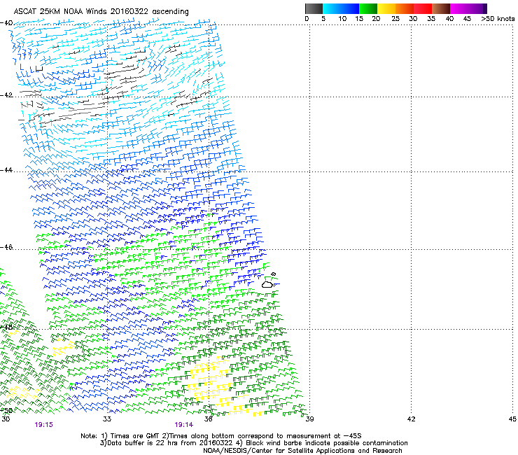518x455 pixels.
Task: Click the dark purple 45-50 knots legend segment
Action: click(x=477, y=8)
